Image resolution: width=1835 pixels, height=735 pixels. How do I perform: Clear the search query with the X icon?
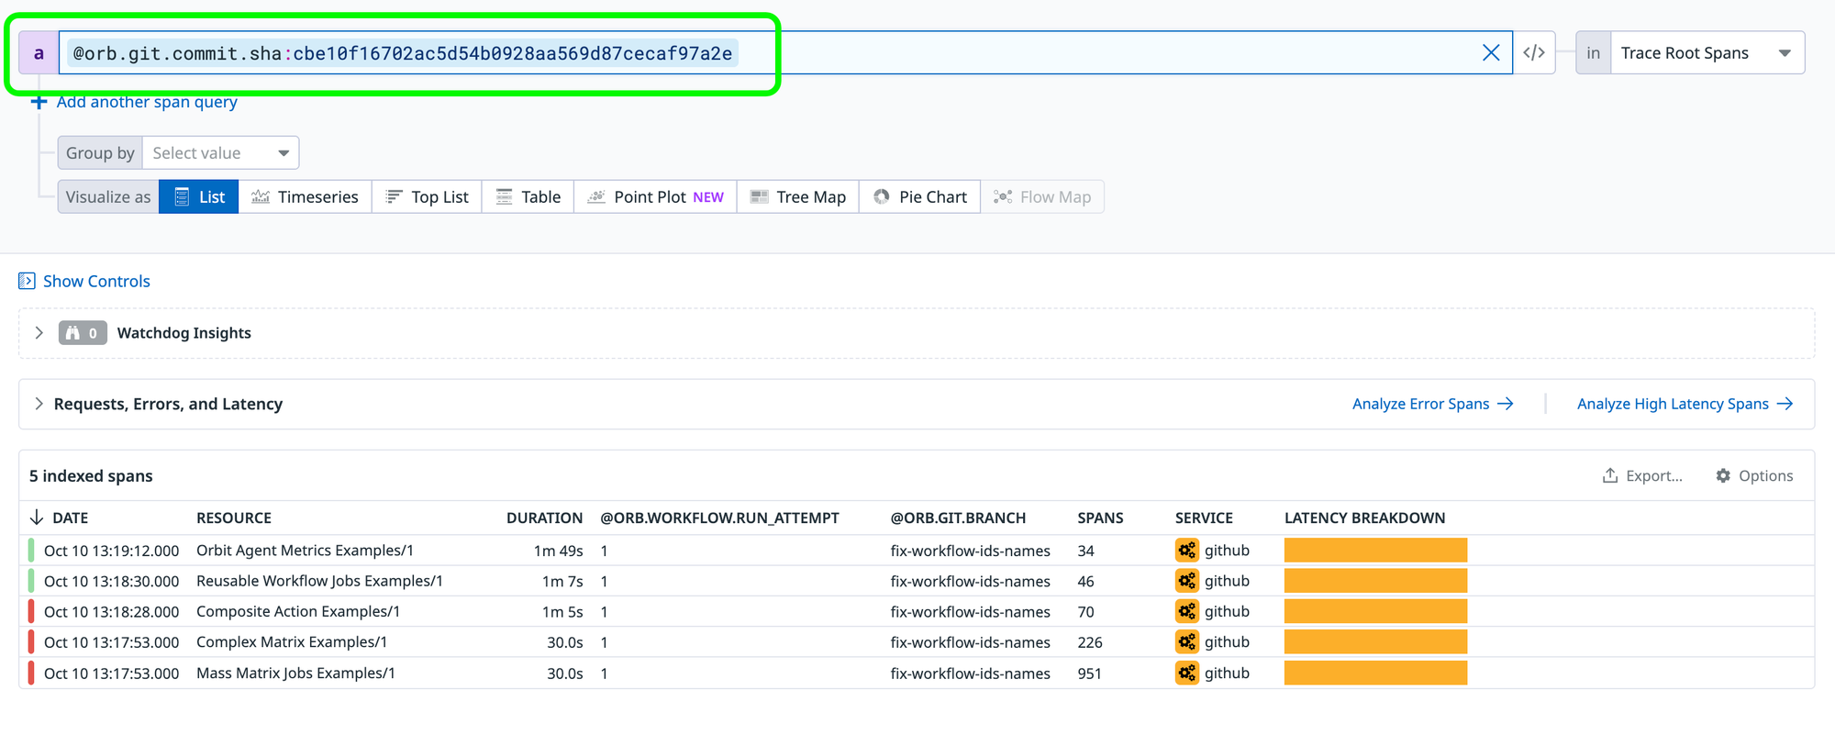tap(1491, 53)
